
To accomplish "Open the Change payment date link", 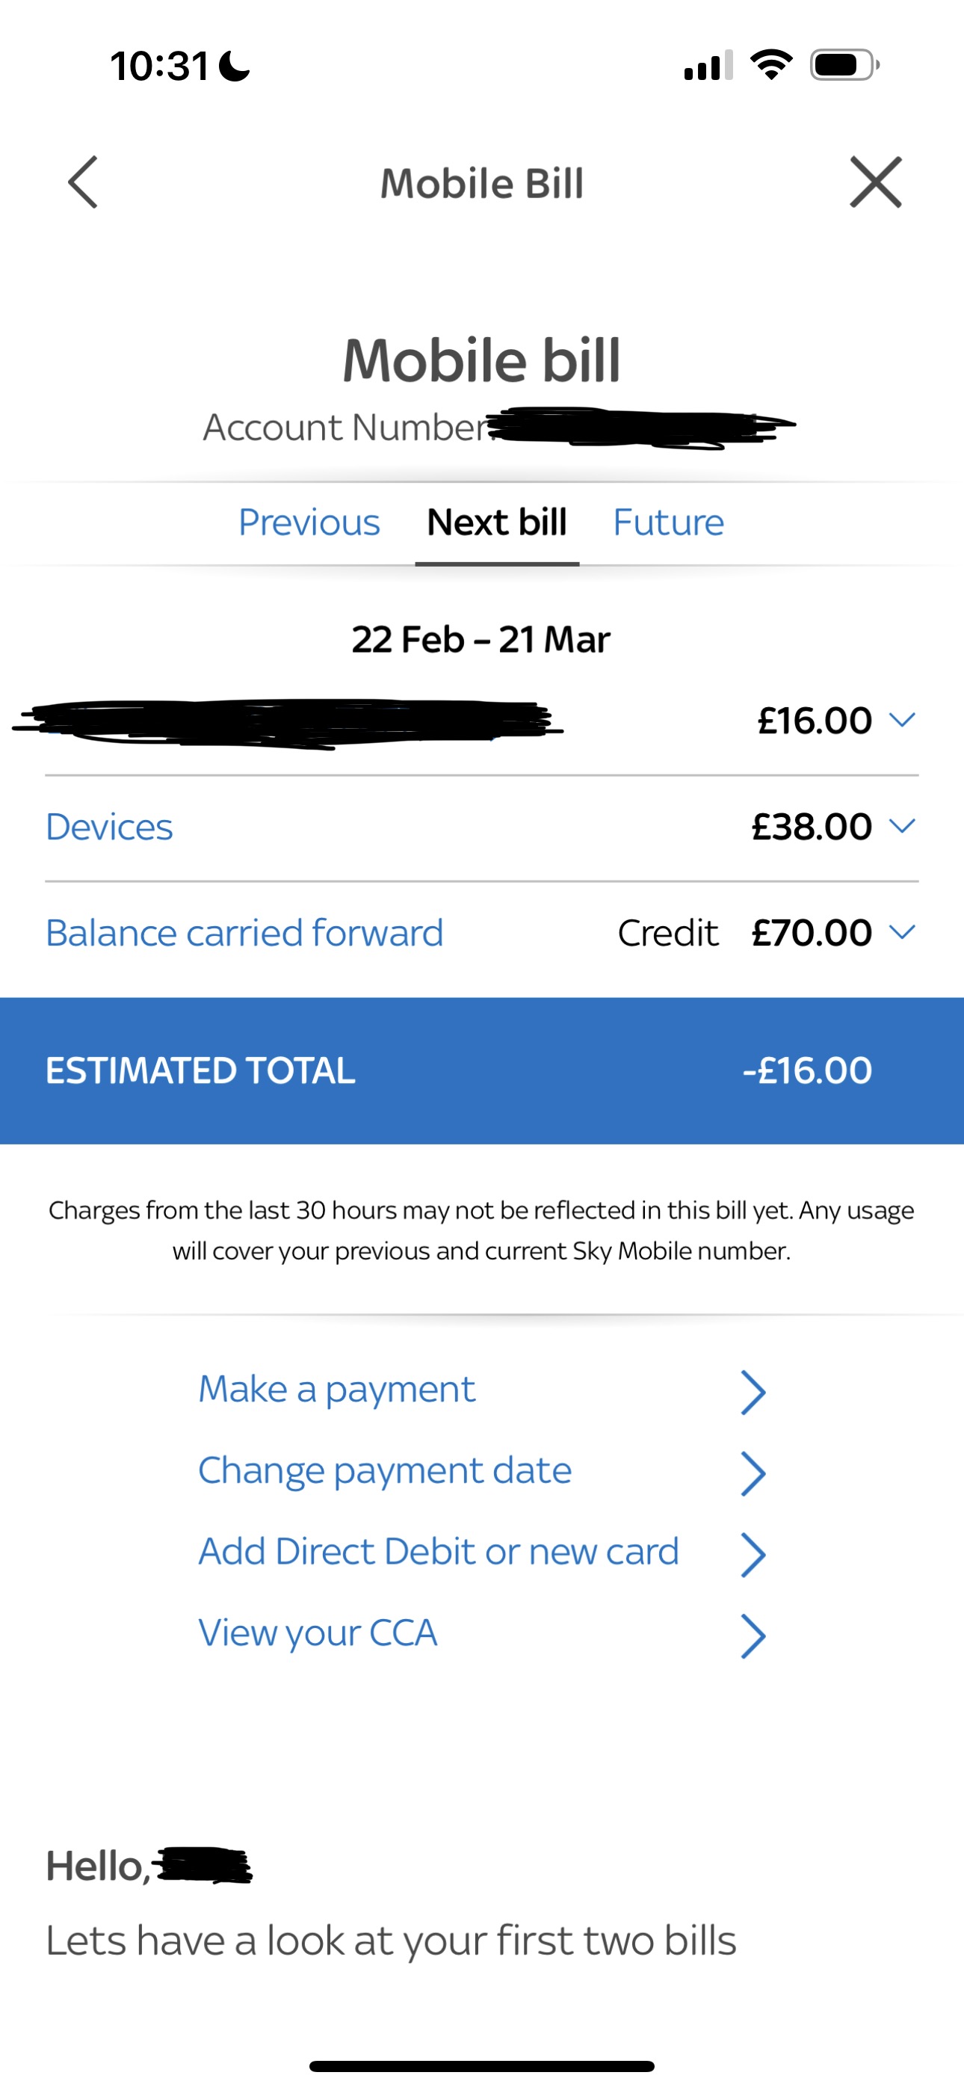I will [x=385, y=1470].
